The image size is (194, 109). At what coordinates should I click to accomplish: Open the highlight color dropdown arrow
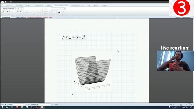(x=9, y=12)
